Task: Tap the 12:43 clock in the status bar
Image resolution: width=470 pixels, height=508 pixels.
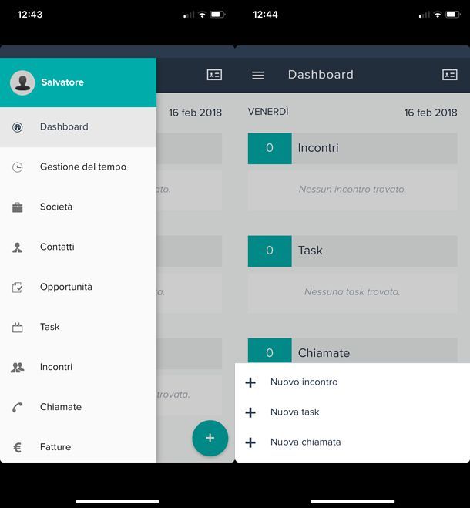Action: (x=30, y=15)
